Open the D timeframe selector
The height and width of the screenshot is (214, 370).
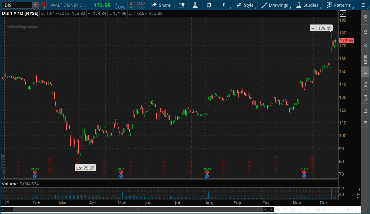pyautogui.click(x=225, y=5)
